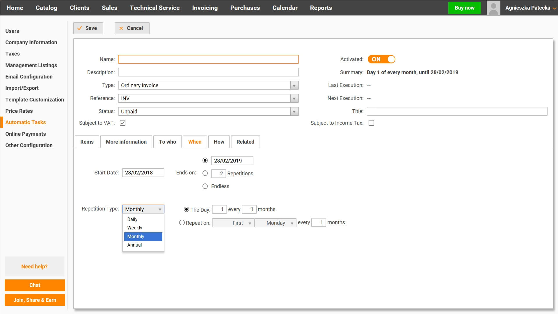Viewport: 558px width, 314px height.
Task: Click the Cancel button
Action: [x=132, y=28]
